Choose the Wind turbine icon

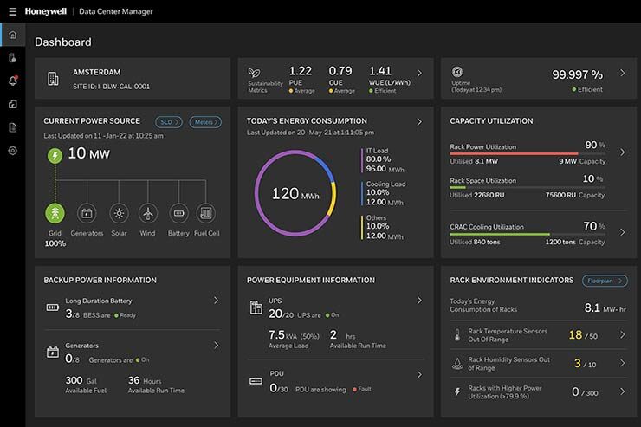point(148,213)
